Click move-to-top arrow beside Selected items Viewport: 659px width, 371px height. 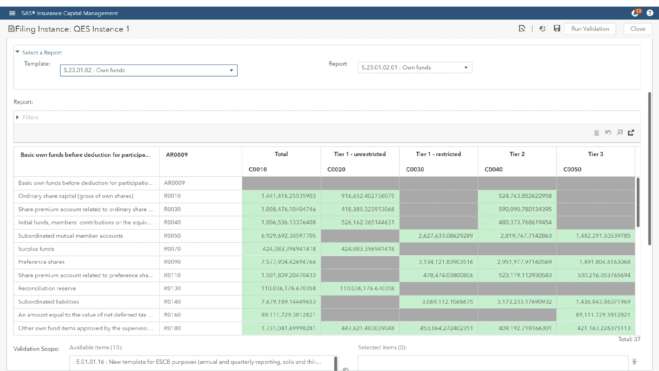coord(634,362)
